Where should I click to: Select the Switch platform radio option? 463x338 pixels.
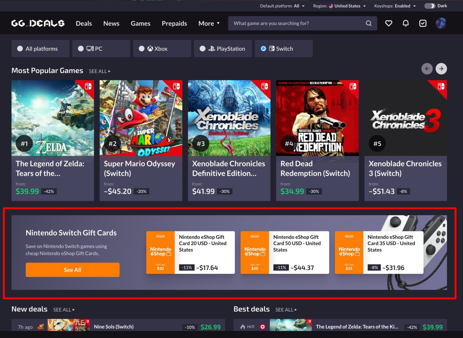(x=284, y=49)
